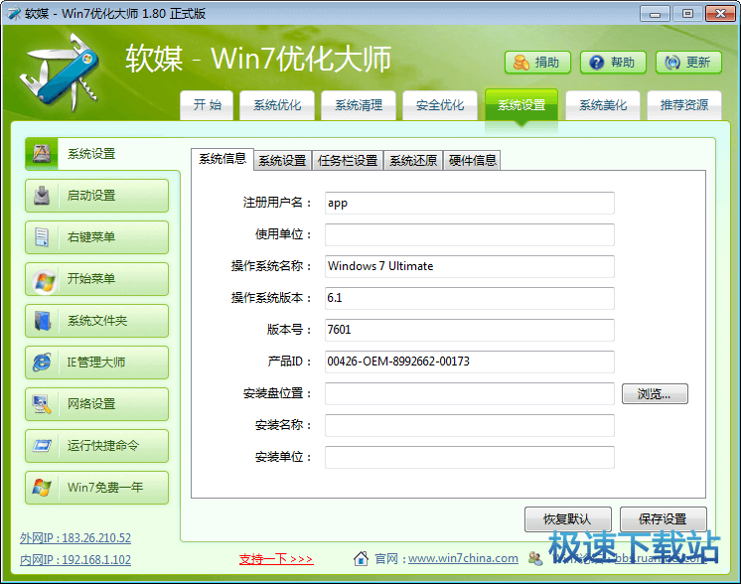The image size is (741, 584).
Task: Click the 安装单位 input field
Action: [x=469, y=457]
